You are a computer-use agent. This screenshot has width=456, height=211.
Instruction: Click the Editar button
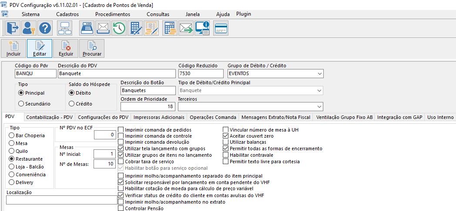coord(40,48)
